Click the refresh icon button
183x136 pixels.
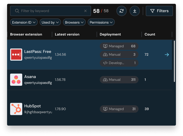[122, 11]
